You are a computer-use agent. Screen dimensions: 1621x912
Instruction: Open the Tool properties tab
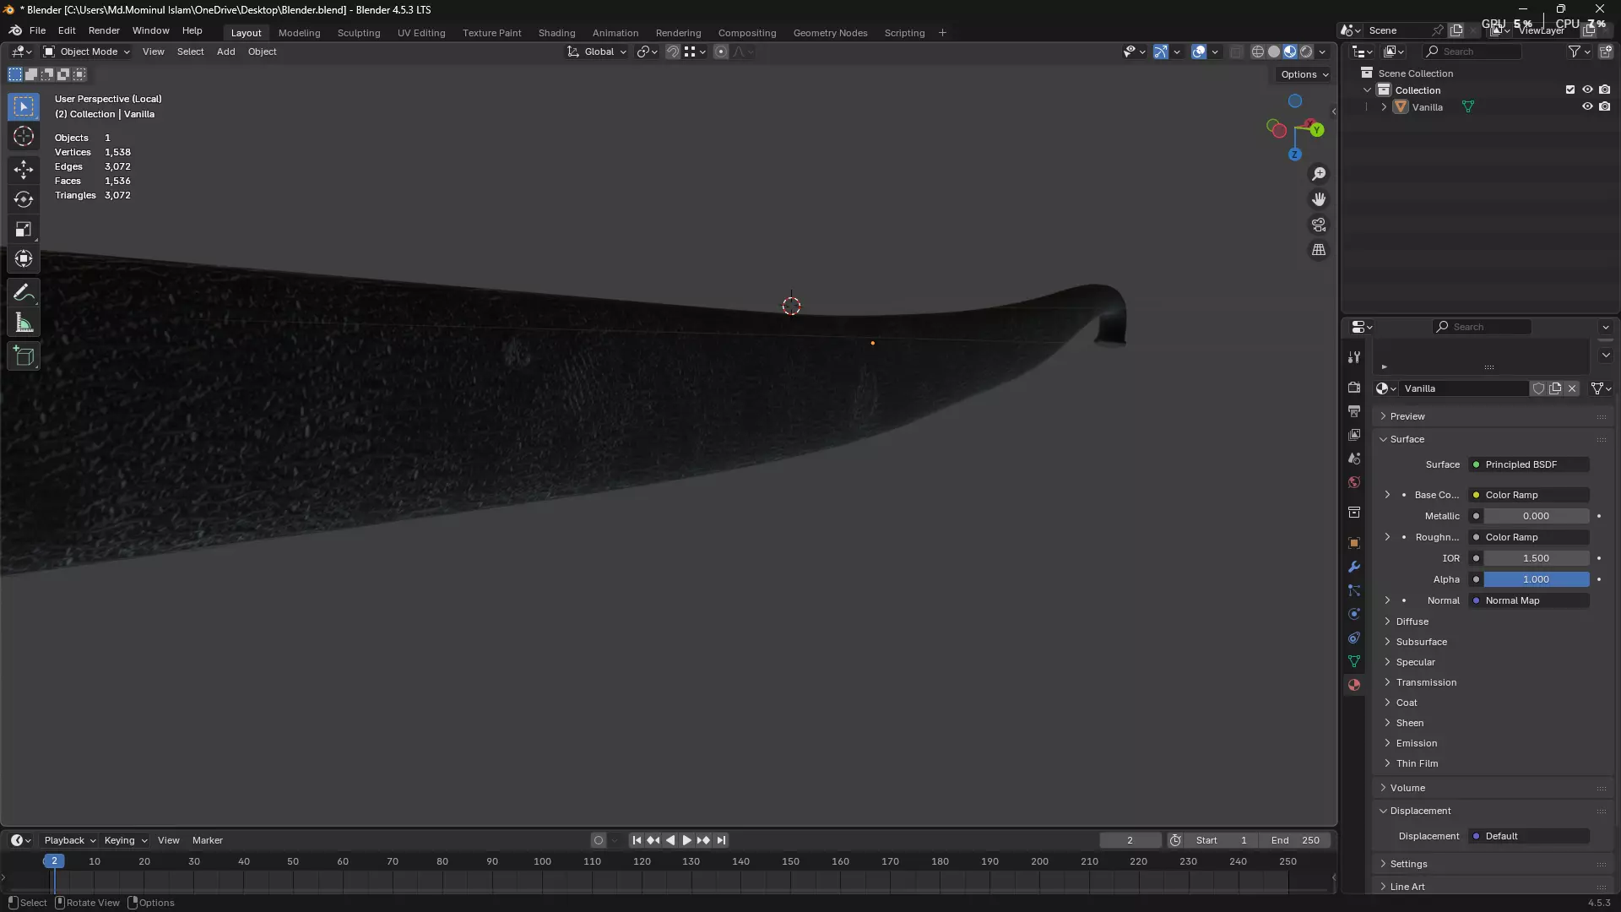[1354, 357]
